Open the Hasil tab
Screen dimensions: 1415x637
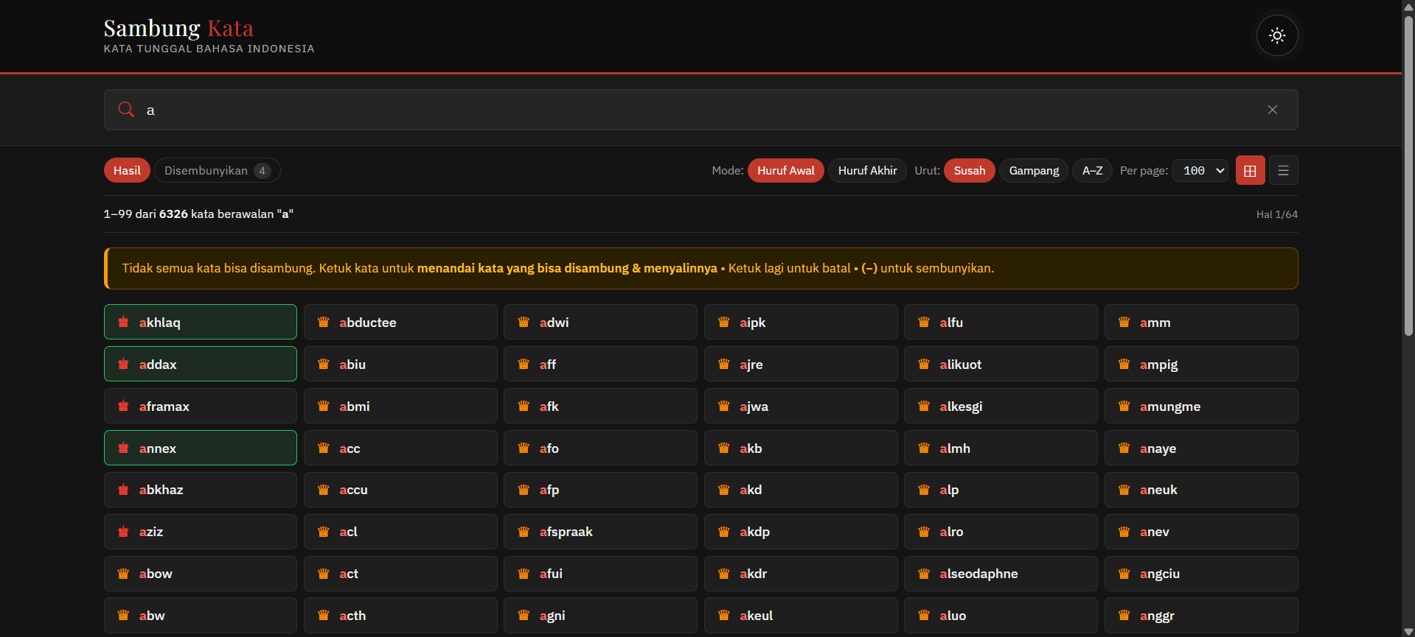coord(127,171)
